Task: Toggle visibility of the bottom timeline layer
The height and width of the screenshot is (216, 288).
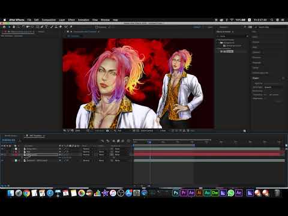Action: pyautogui.click(x=2, y=161)
